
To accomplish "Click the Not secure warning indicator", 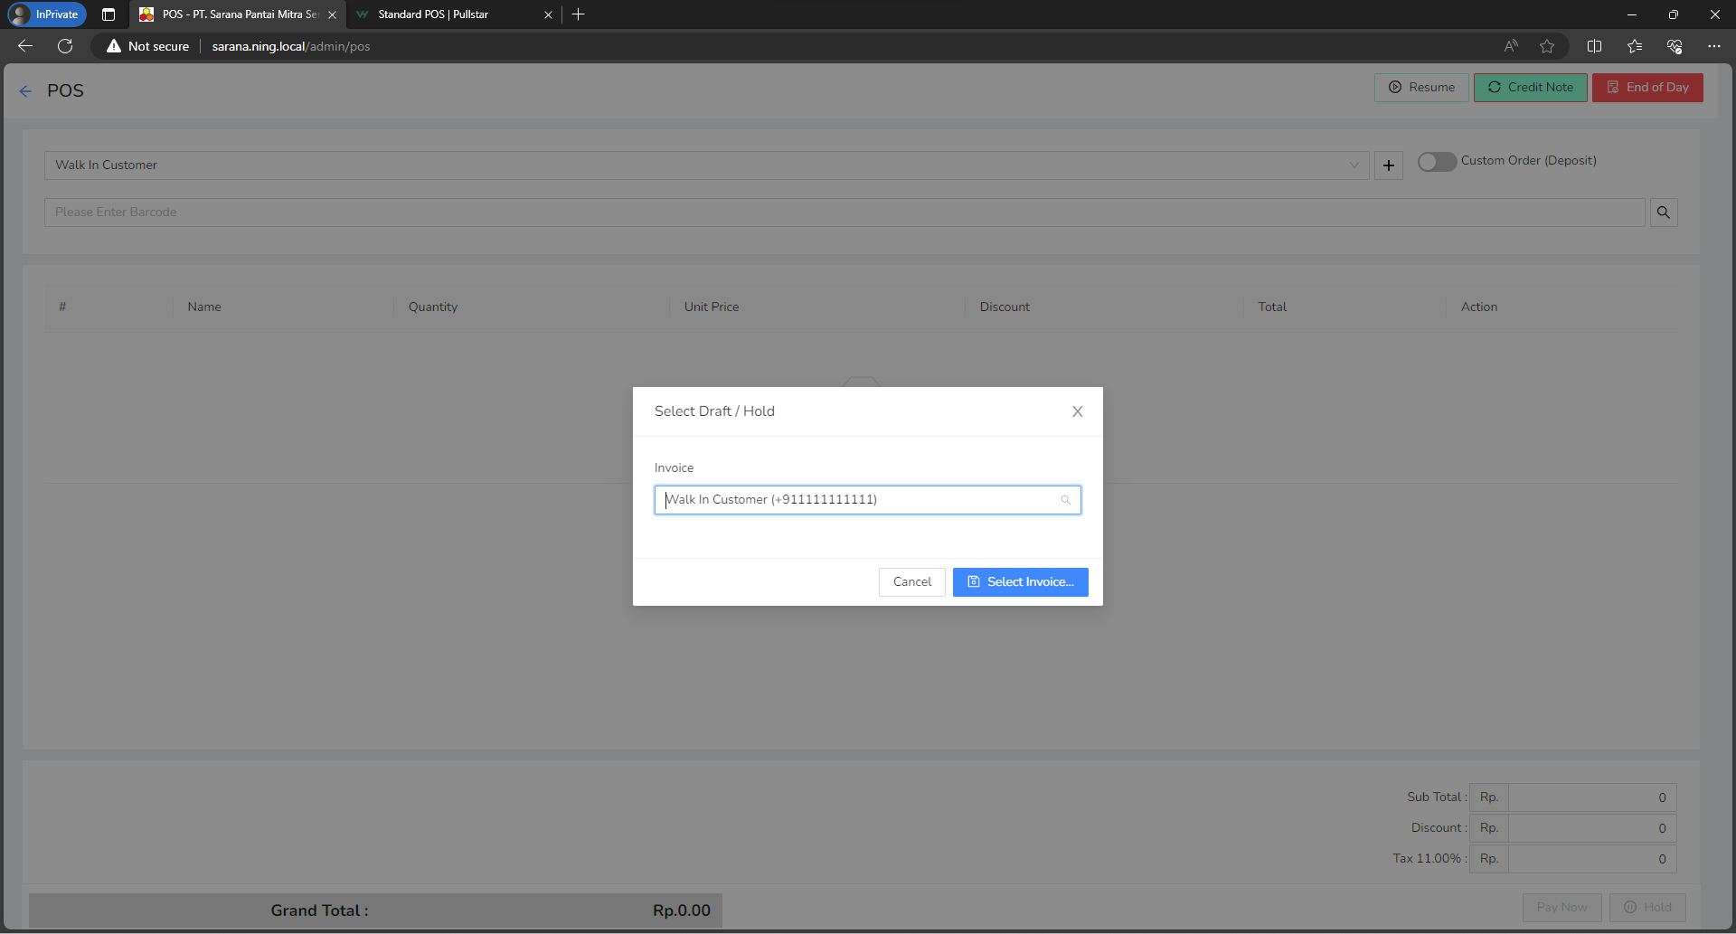I will [147, 46].
